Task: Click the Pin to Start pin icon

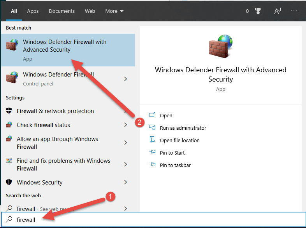Action: pos(152,152)
